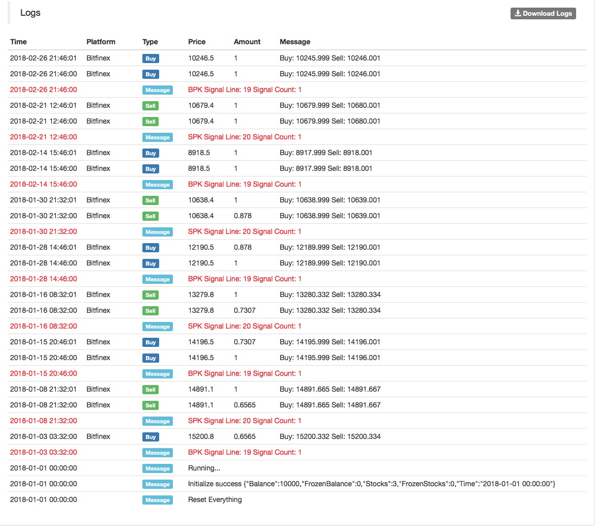Click the Amount column header

[247, 42]
